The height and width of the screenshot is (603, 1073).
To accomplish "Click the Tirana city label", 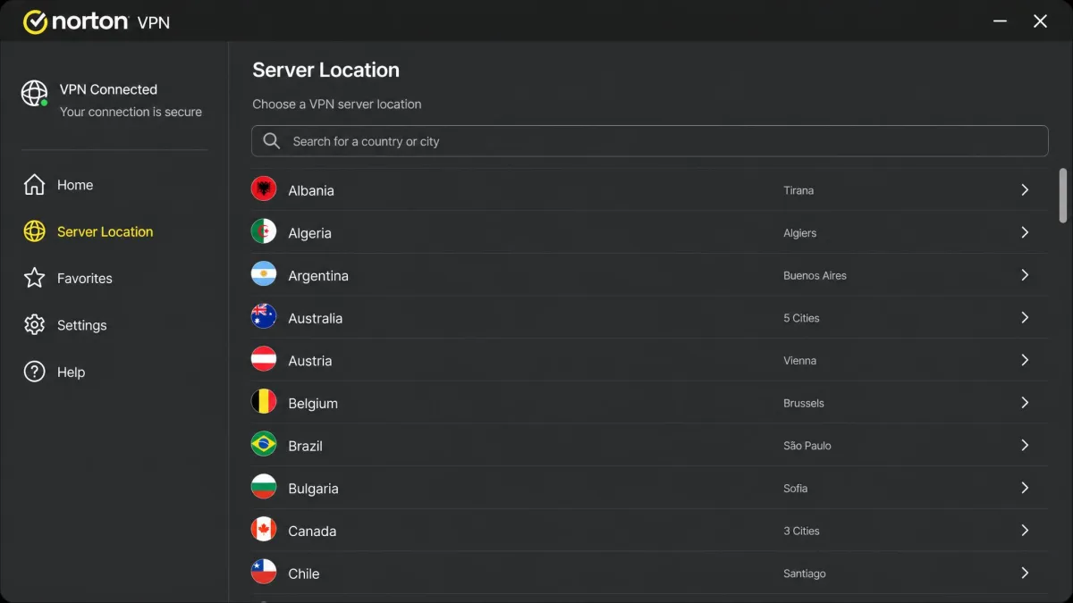I will click(798, 190).
